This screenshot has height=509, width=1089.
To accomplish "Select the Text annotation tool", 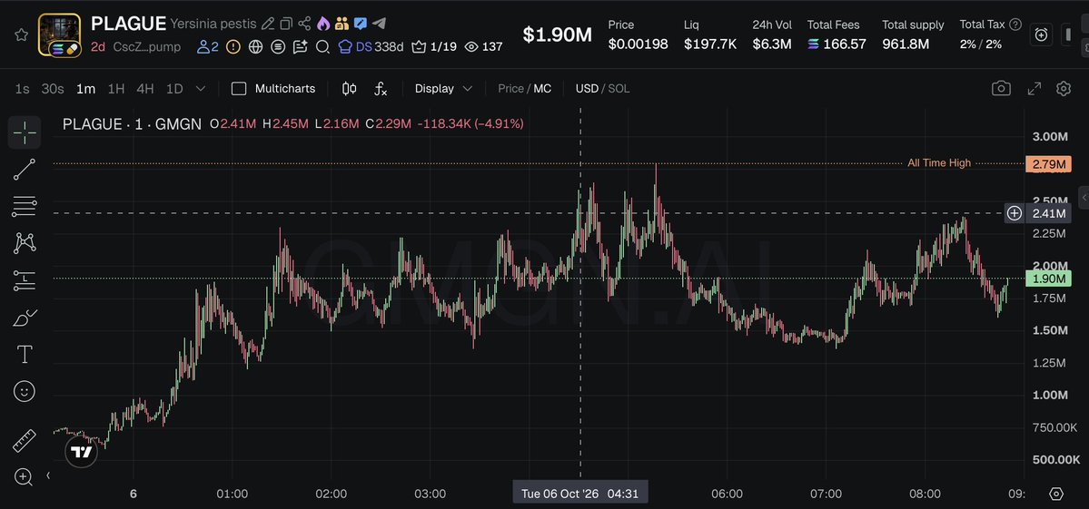I will pos(25,355).
